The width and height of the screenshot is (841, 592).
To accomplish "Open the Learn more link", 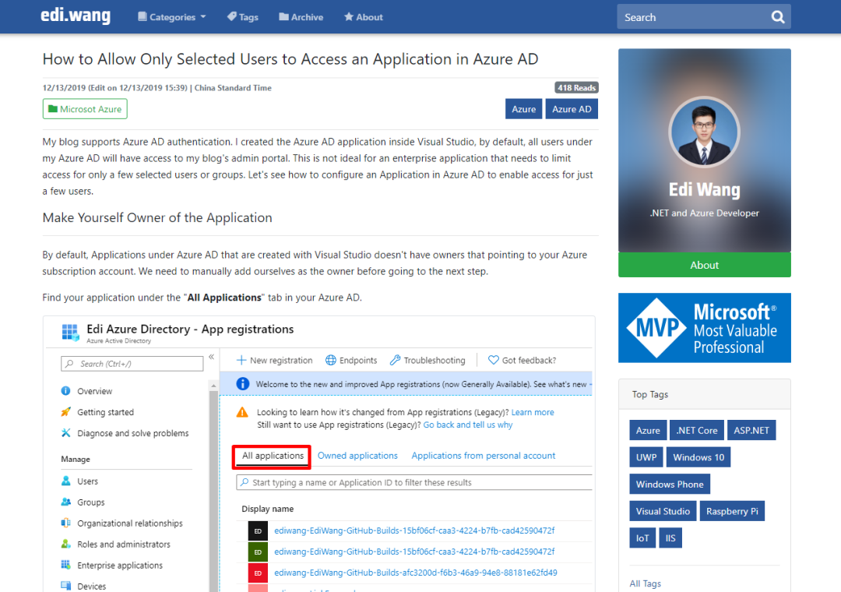I will pyautogui.click(x=533, y=412).
